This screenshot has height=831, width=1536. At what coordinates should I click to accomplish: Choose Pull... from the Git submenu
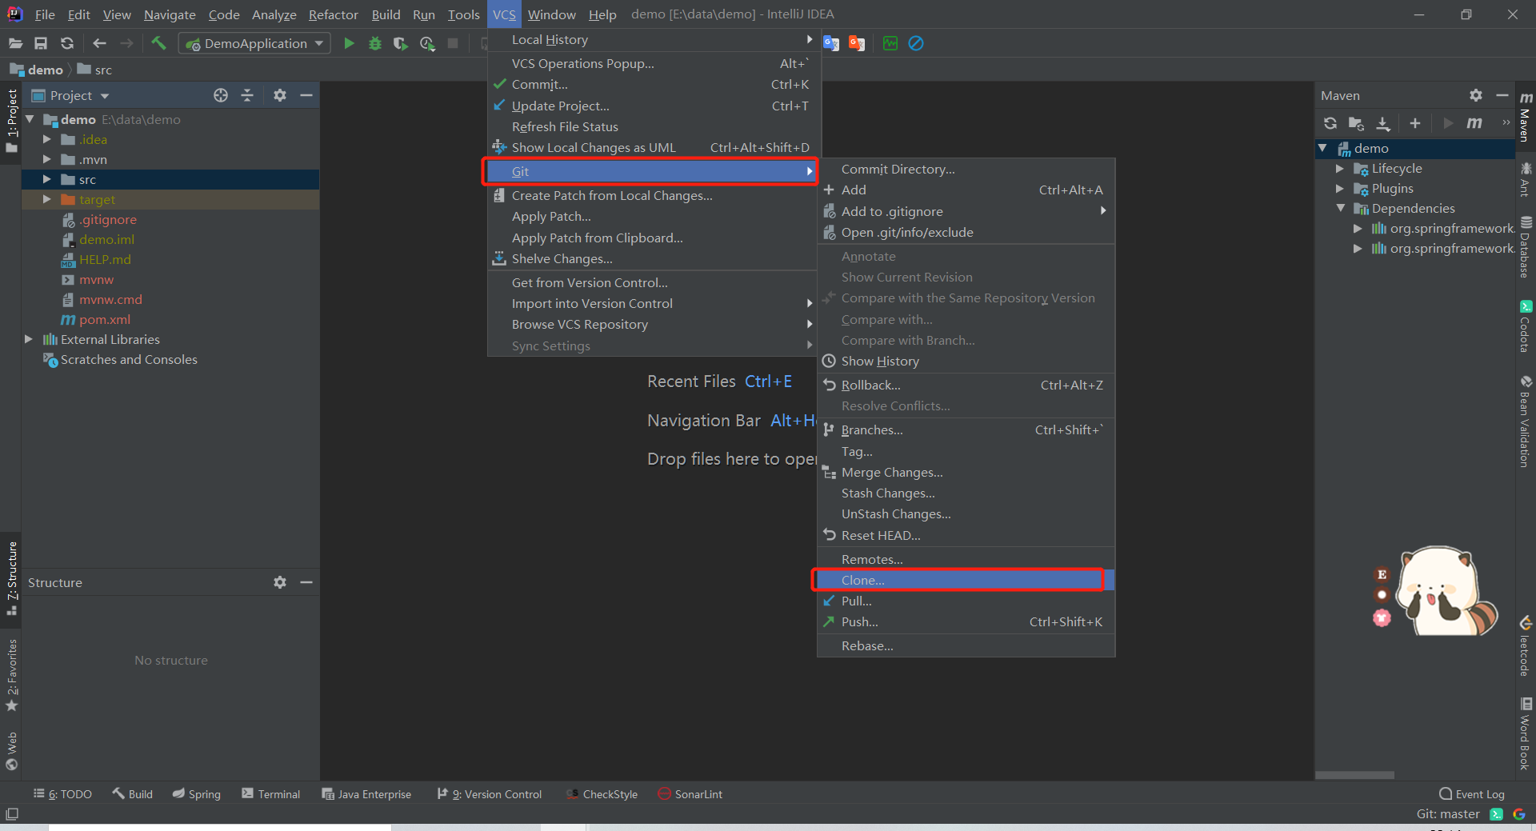[x=966, y=601]
